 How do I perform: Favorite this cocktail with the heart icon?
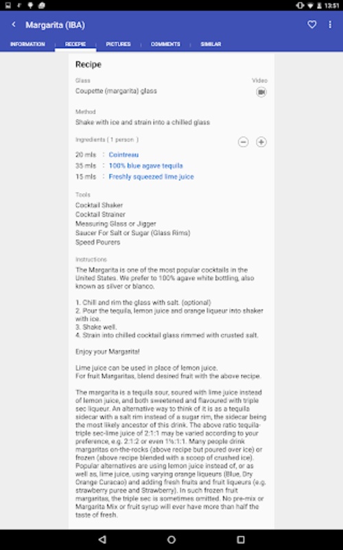[x=312, y=25]
